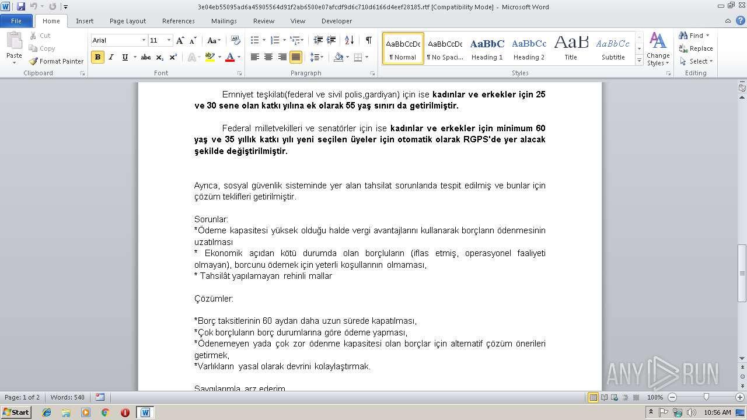The width and height of the screenshot is (747, 420).
Task: Select Print Layout view
Action: (594, 397)
